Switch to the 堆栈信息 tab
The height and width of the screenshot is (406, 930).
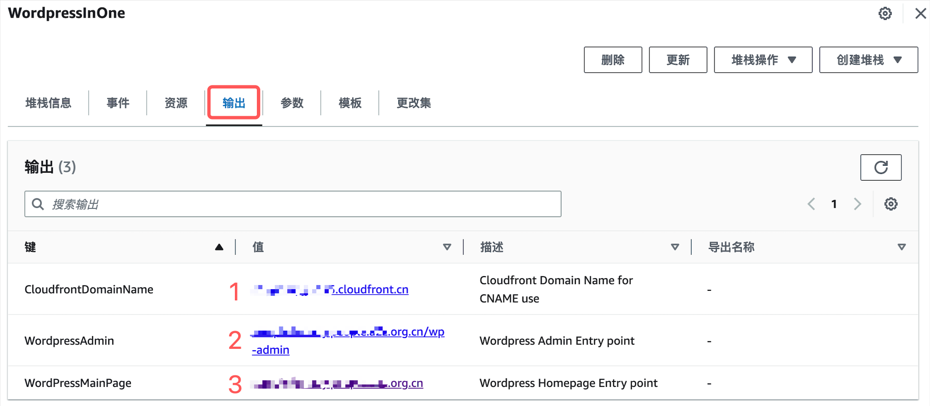(48, 103)
